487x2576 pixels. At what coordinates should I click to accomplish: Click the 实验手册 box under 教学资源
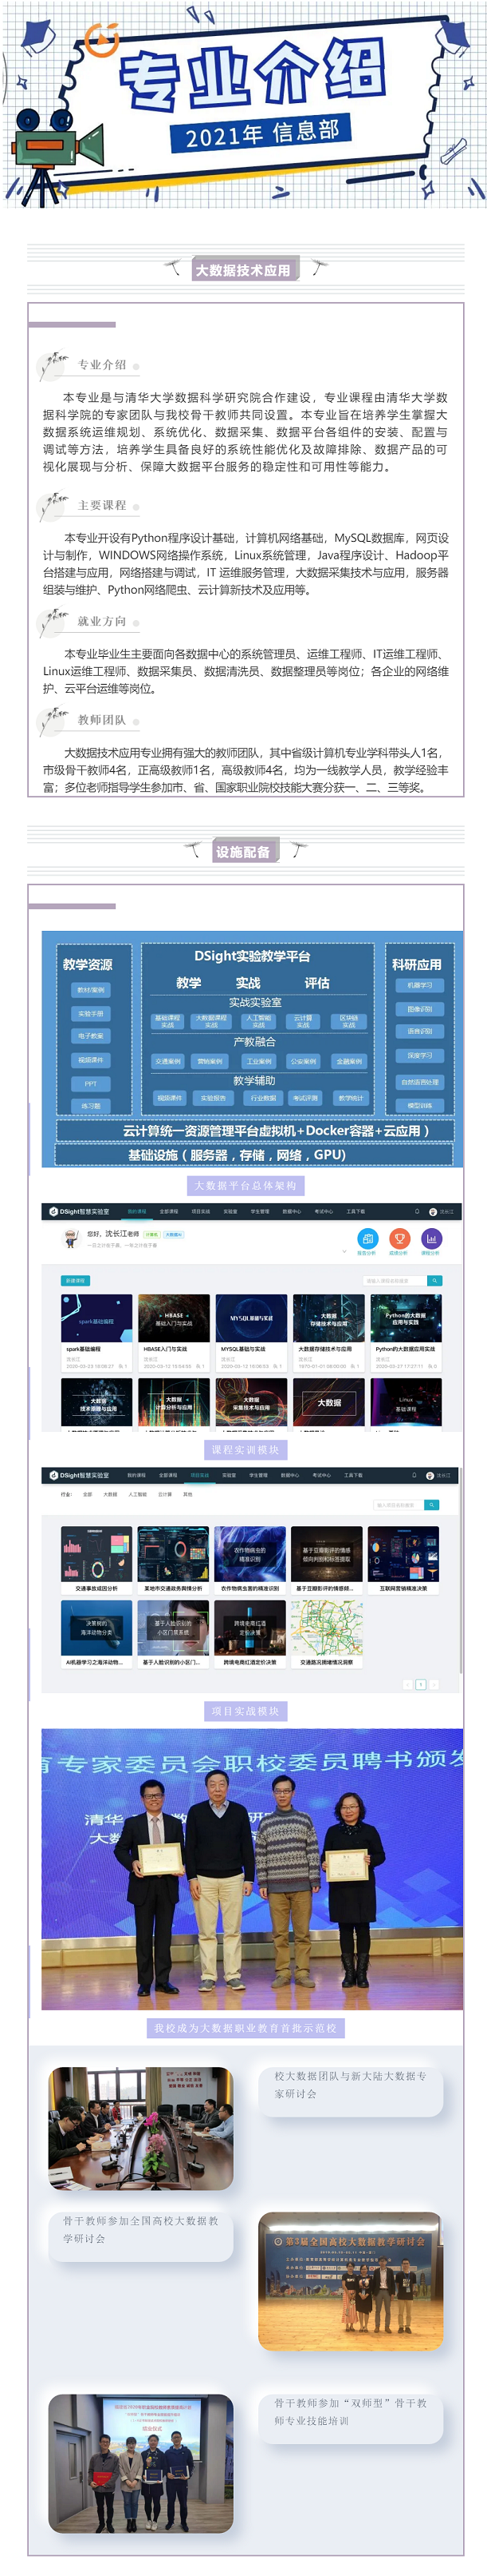[91, 1013]
